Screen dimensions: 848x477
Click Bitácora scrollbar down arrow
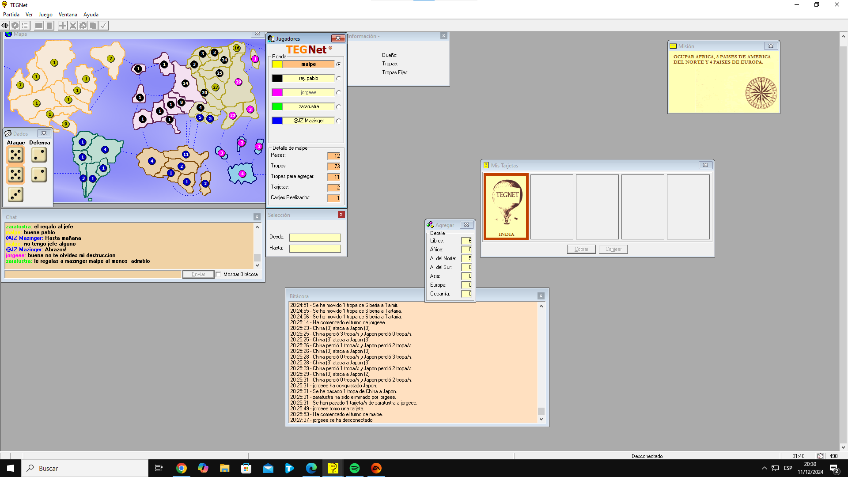[x=541, y=419]
